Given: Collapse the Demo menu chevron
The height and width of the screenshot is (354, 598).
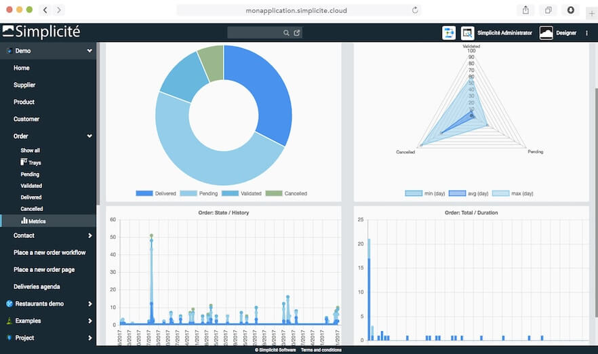Looking at the screenshot, I should [89, 50].
